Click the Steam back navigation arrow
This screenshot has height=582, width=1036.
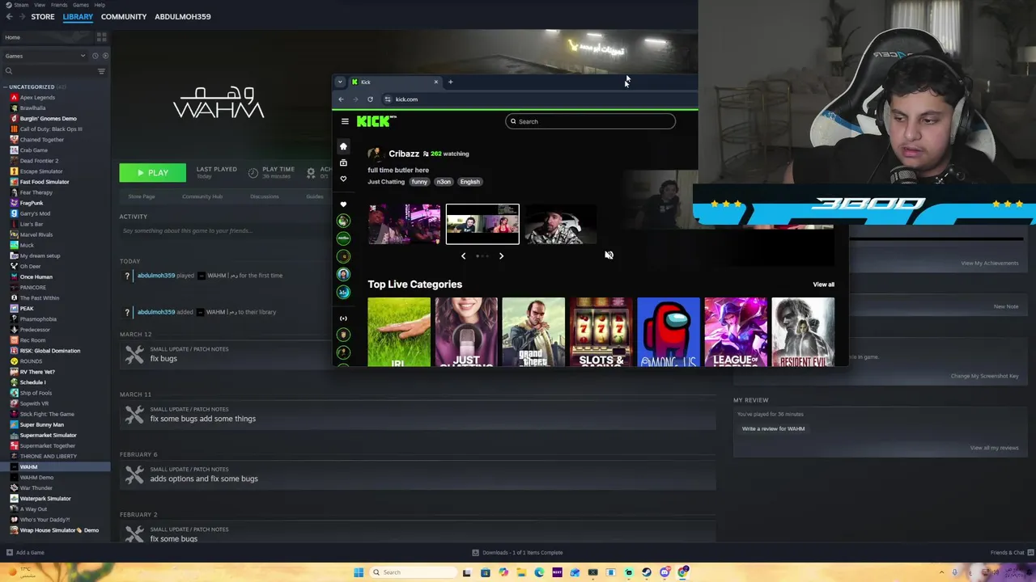[9, 16]
